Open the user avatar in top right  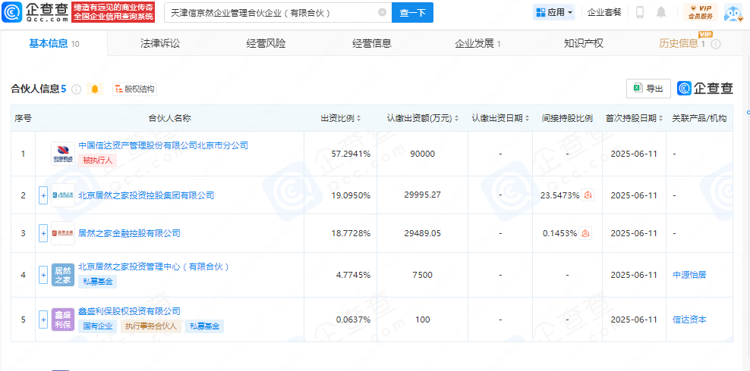pos(733,13)
